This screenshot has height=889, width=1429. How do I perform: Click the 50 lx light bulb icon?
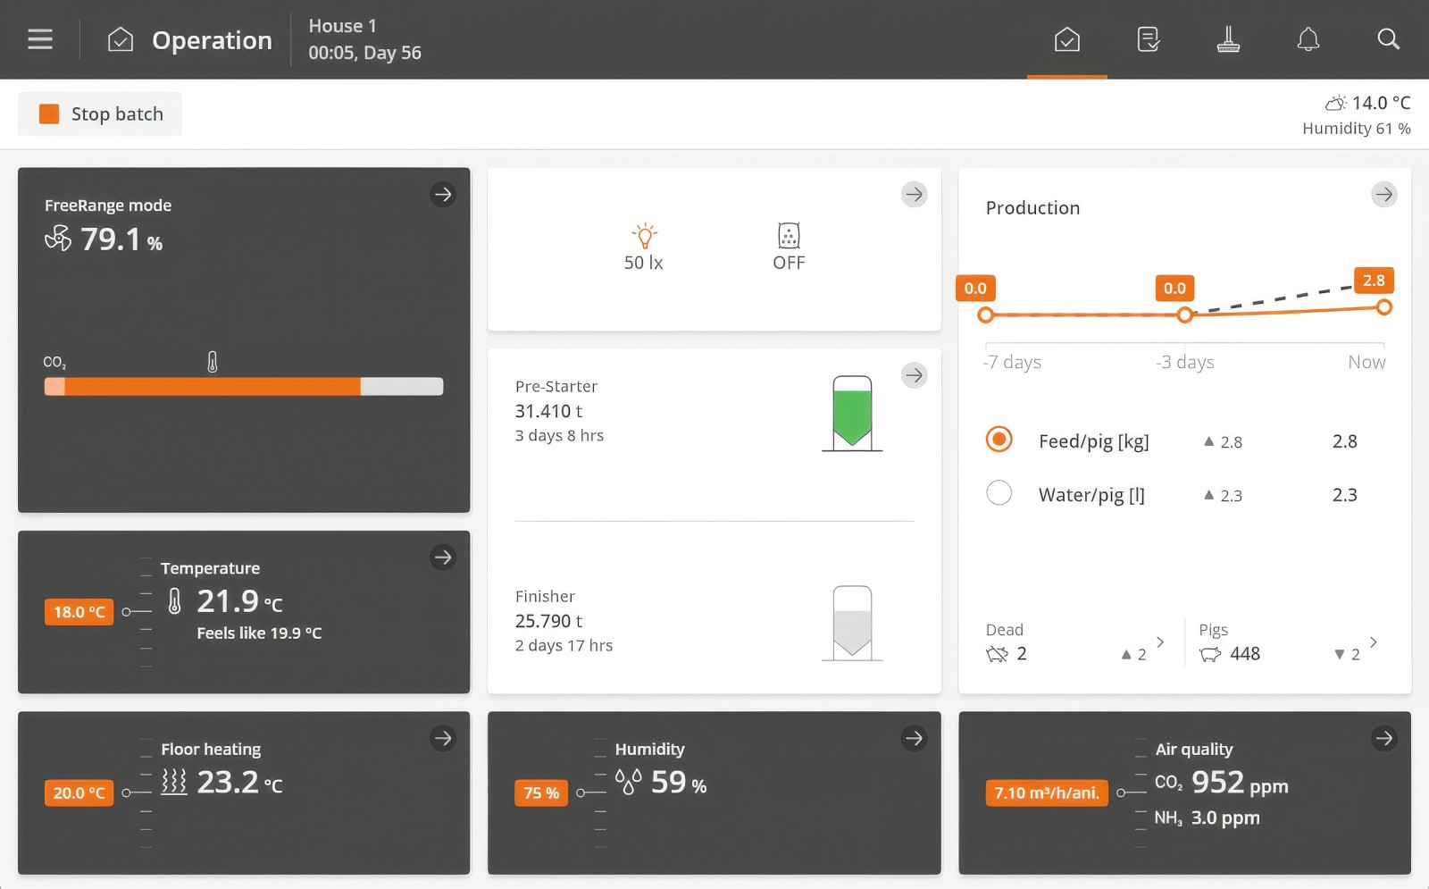click(x=644, y=237)
